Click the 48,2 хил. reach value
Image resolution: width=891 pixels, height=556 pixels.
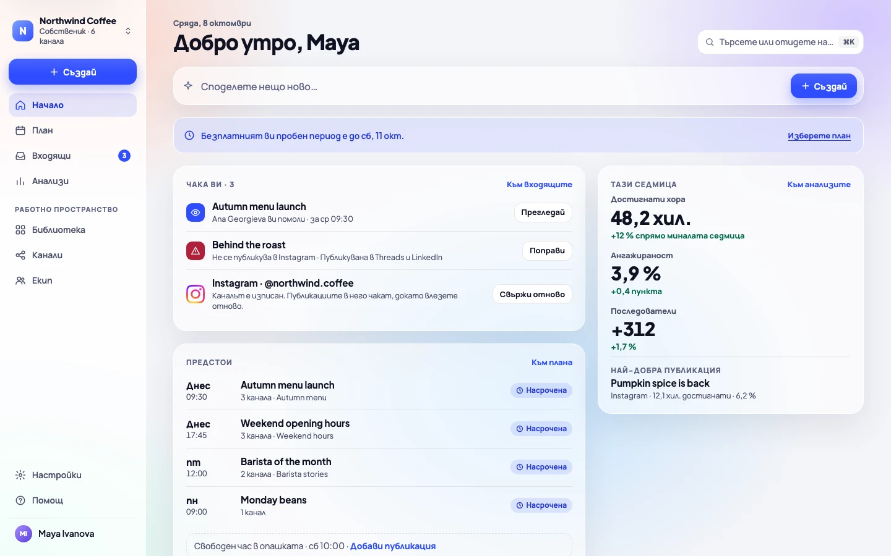click(651, 218)
